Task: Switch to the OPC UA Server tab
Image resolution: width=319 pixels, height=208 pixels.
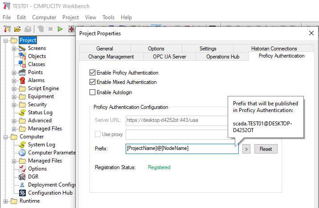Action: click(x=169, y=56)
